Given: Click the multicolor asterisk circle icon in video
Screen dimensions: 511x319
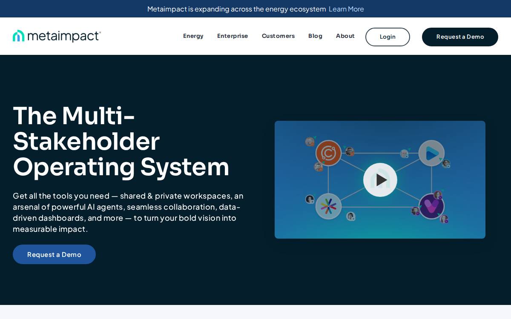Looking at the screenshot, I should pyautogui.click(x=328, y=206).
